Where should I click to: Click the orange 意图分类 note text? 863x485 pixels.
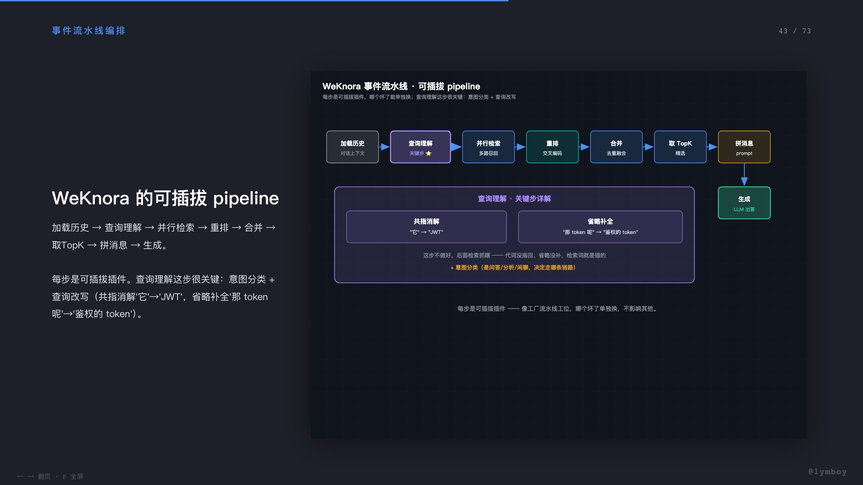coord(514,267)
